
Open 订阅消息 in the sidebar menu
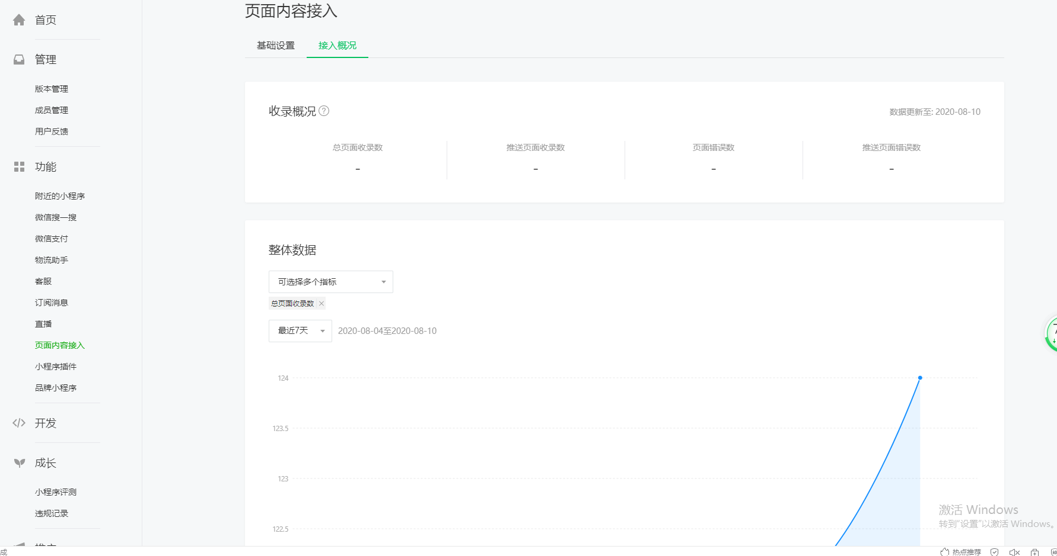[52, 303]
